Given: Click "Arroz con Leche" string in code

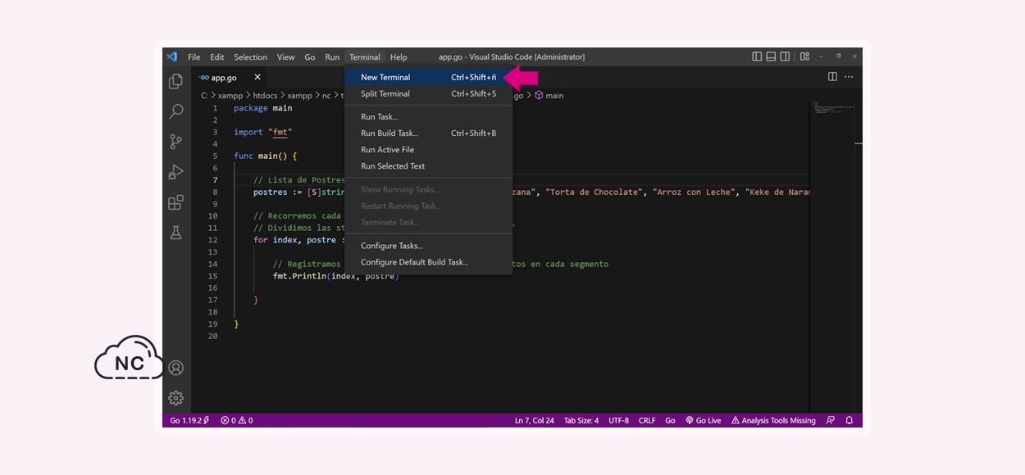Looking at the screenshot, I should [695, 192].
